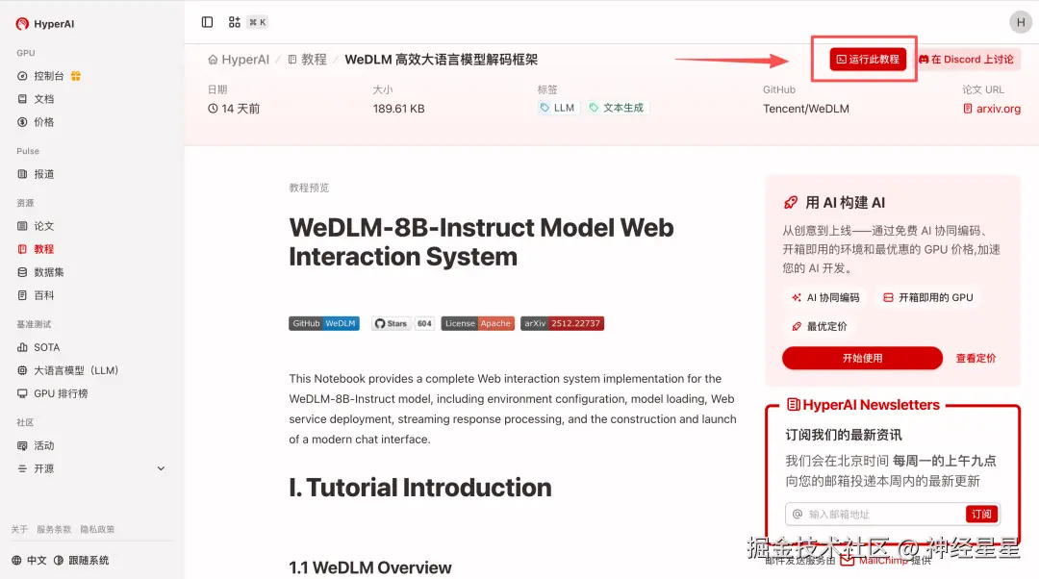The height and width of the screenshot is (579, 1039).
Task: Go to HyperAI breadcrumb home
Action: pyautogui.click(x=239, y=60)
